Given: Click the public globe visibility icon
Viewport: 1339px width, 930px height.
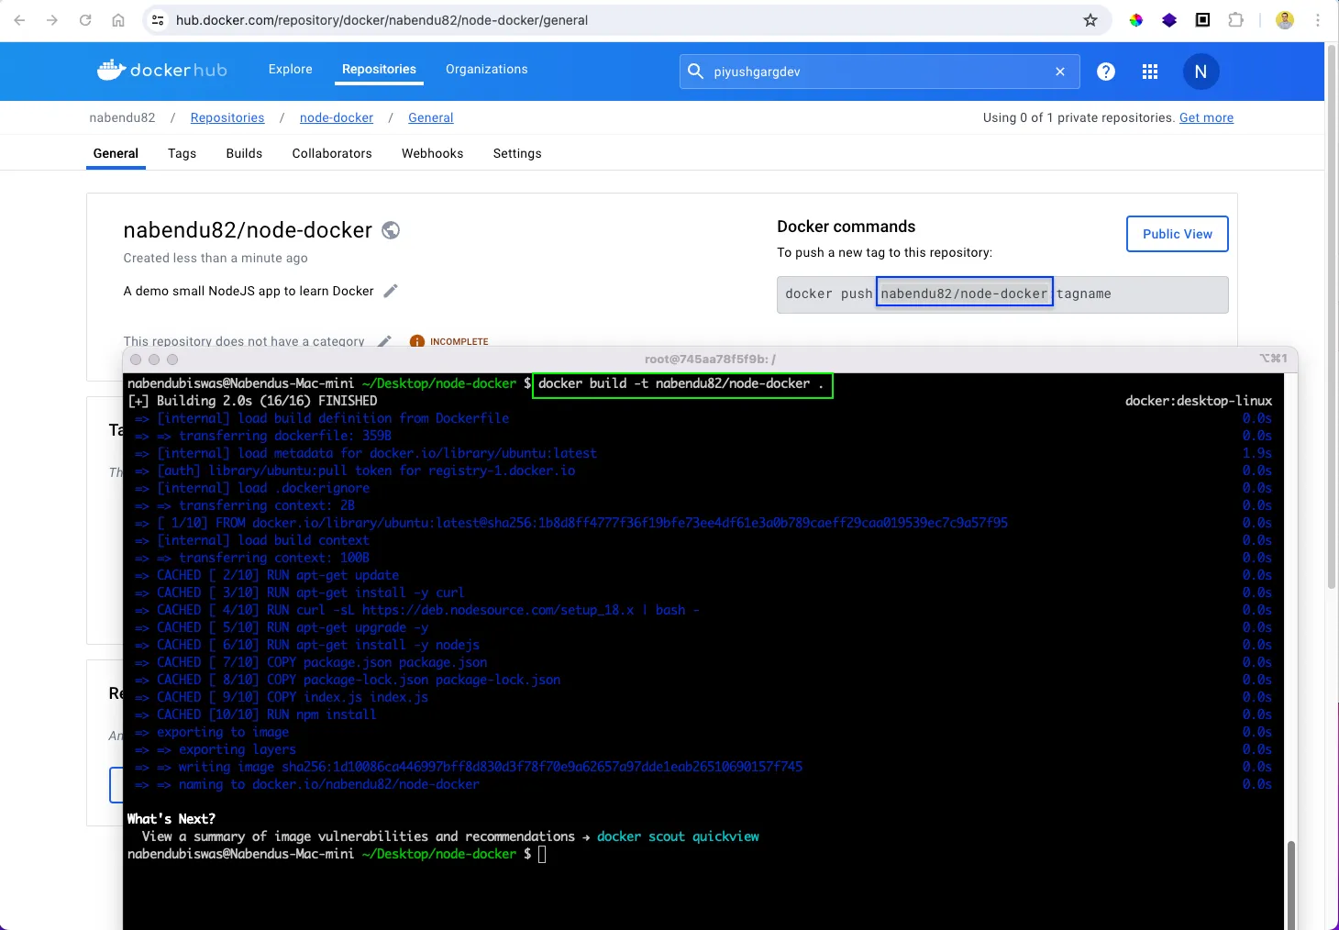Looking at the screenshot, I should (x=391, y=230).
